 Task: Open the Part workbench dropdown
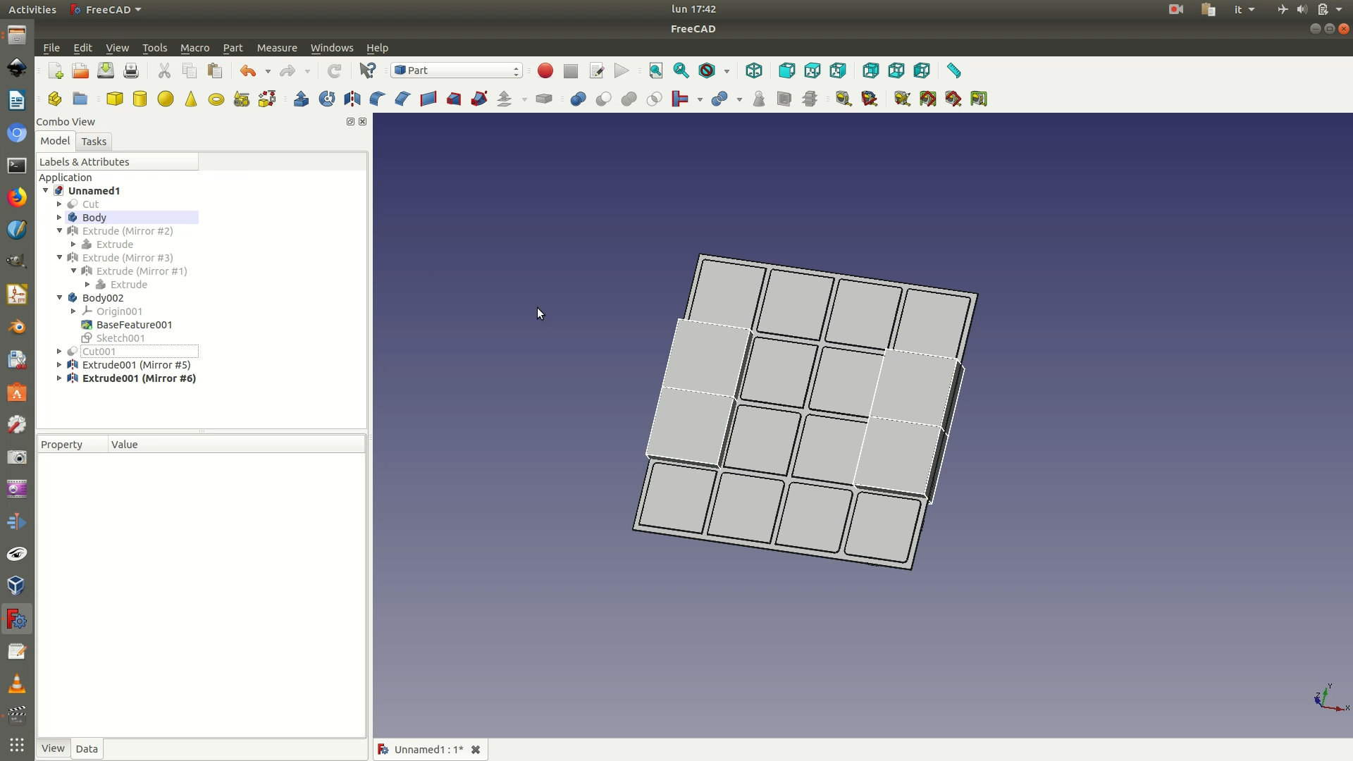(457, 70)
